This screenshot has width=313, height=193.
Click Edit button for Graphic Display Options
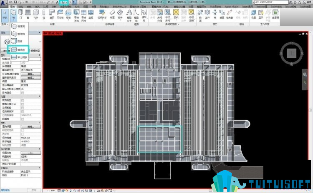[31, 78]
